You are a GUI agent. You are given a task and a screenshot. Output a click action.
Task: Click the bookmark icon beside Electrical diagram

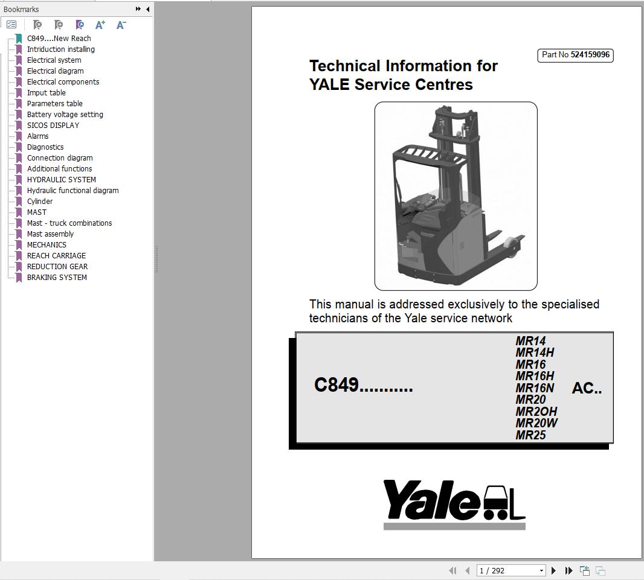pyautogui.click(x=19, y=71)
